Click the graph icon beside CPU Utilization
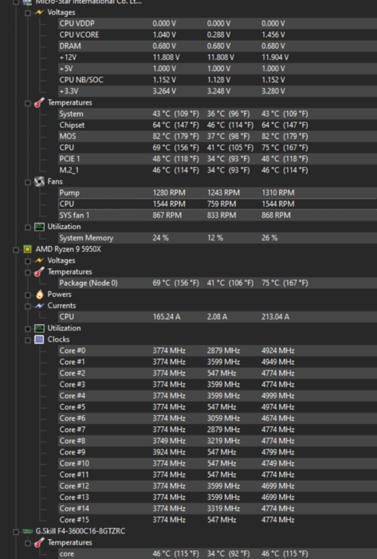Screen dimensions: 377x559 tap(39, 328)
